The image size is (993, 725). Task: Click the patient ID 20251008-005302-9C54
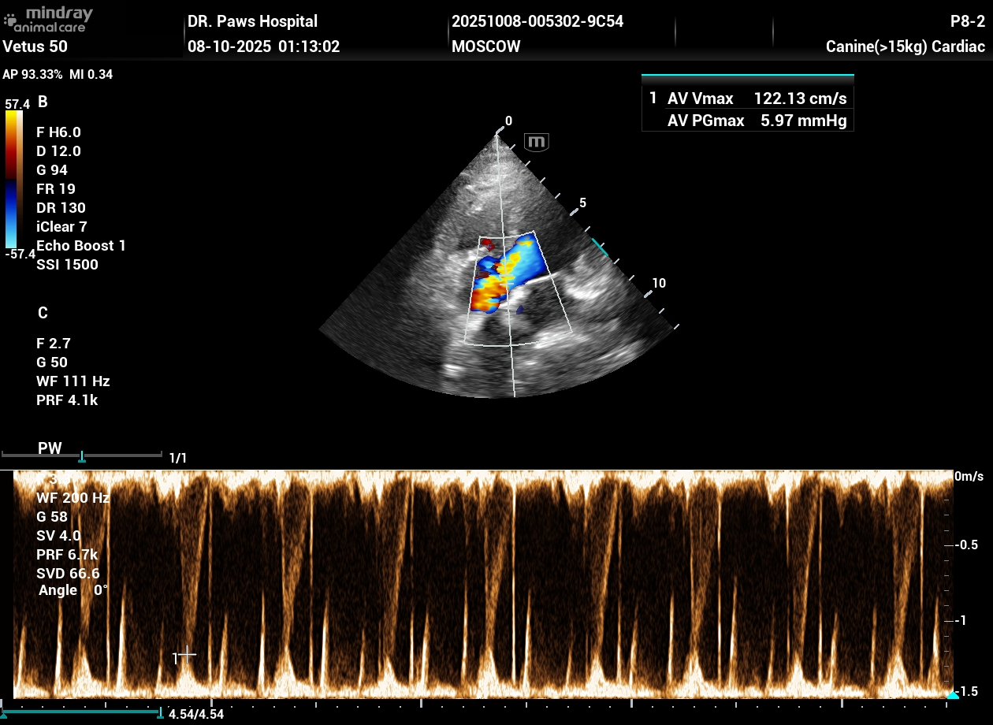tap(537, 21)
